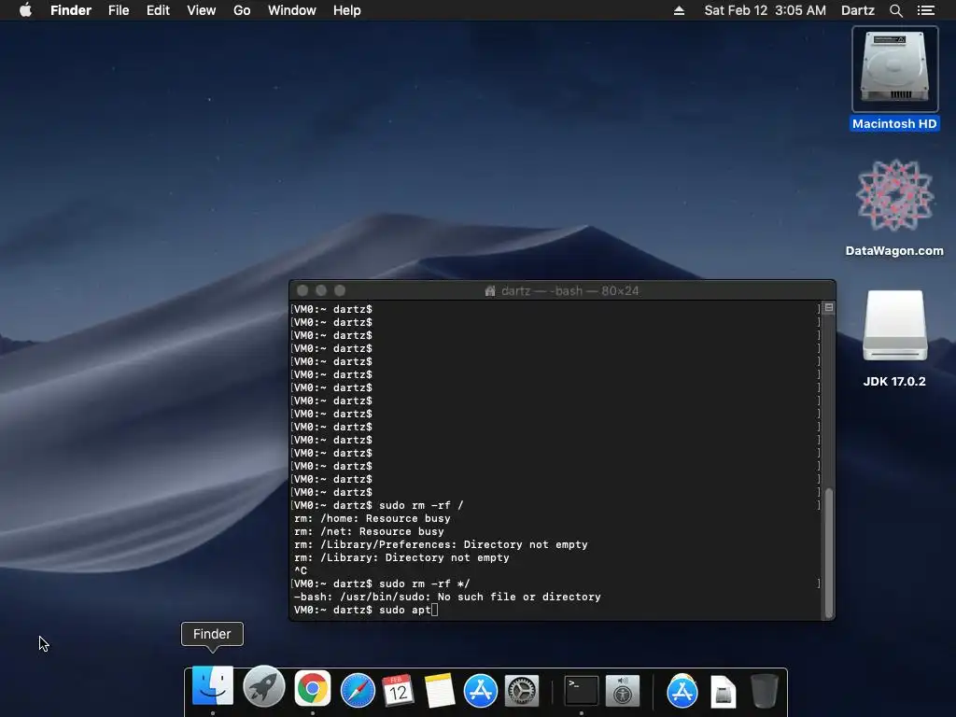Image resolution: width=956 pixels, height=717 pixels.
Task: Open the File menu
Action: coord(119,10)
